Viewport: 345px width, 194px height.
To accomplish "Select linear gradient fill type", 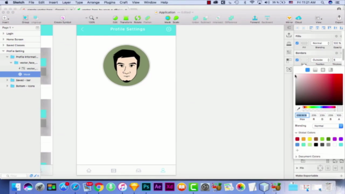I will tap(315, 70).
